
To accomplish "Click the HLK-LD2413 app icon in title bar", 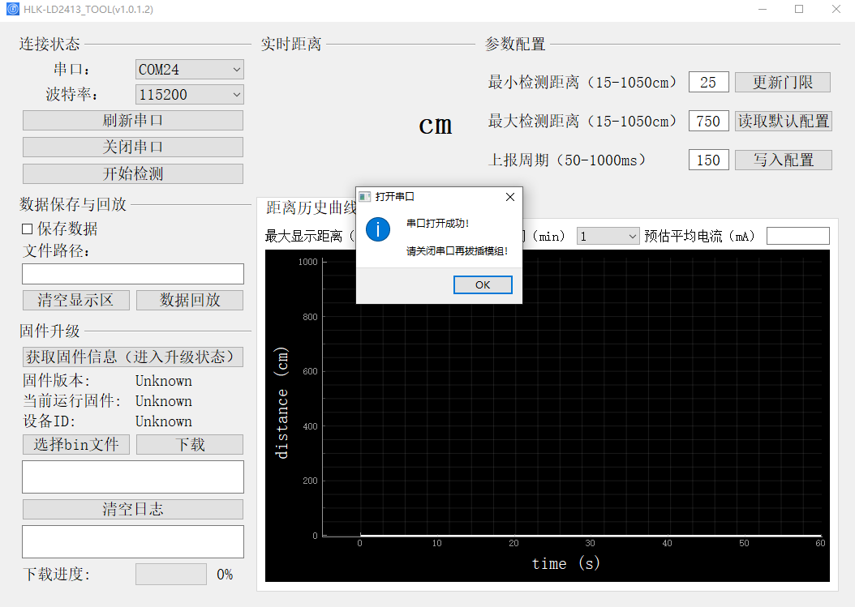I will pos(12,9).
